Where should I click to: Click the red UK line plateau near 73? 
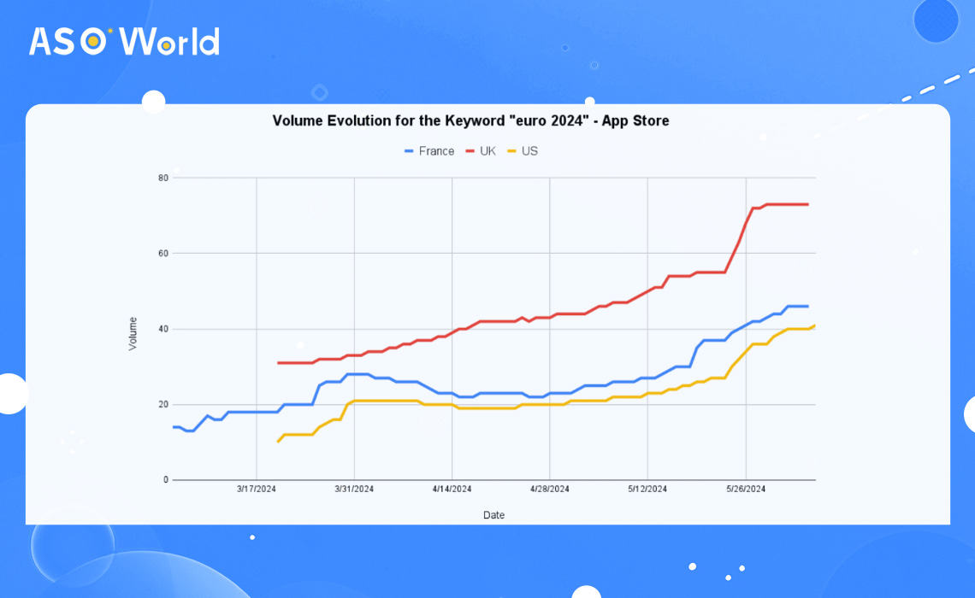(787, 204)
